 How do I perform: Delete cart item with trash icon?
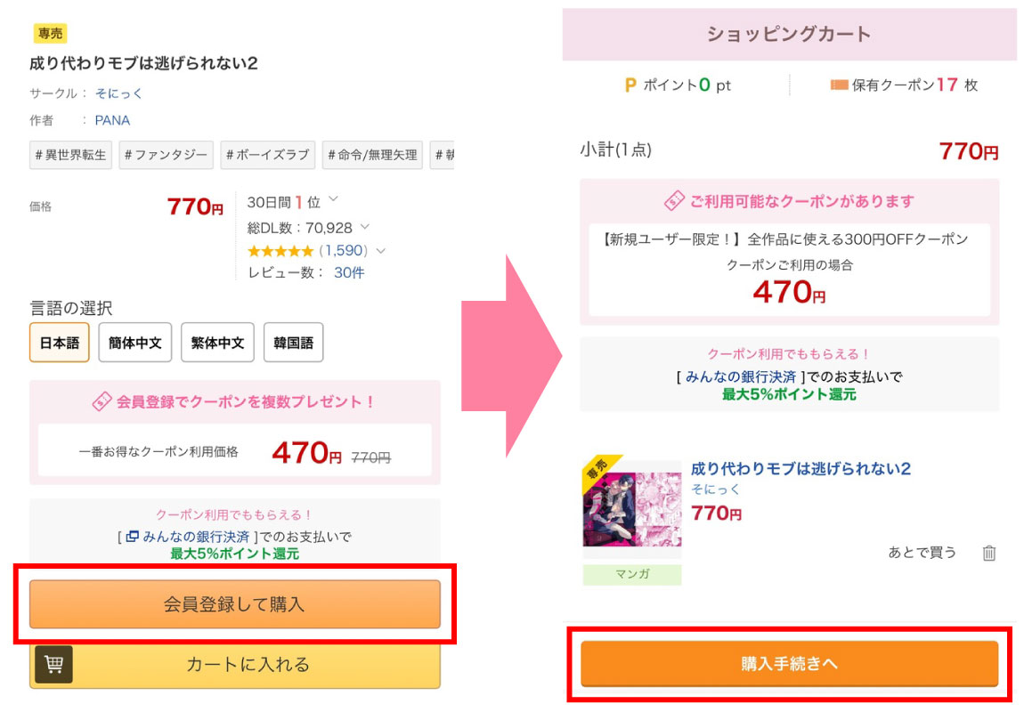tap(988, 553)
